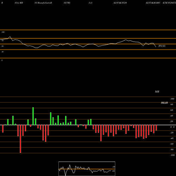The width and height of the screenshot is (176, 176).
Task: Click the end point of the RSI line
Action: pos(156,47)
